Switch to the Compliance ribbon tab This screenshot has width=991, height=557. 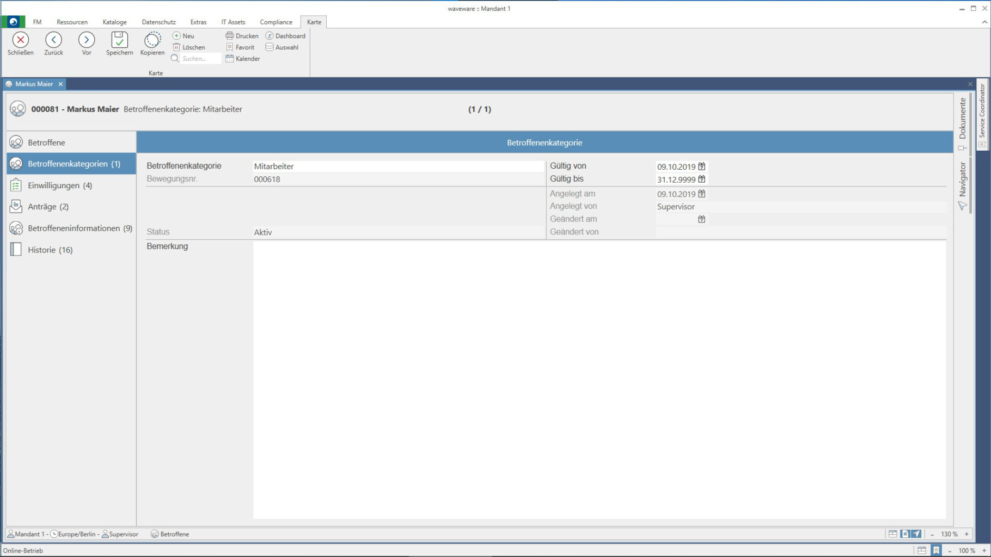point(276,22)
